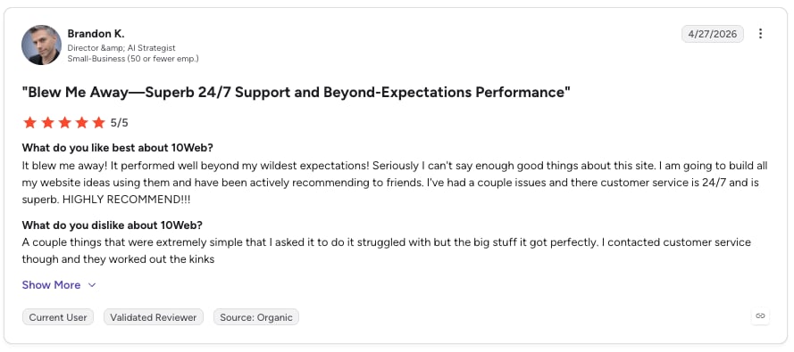Select the Validated Reviewer tag

[154, 317]
